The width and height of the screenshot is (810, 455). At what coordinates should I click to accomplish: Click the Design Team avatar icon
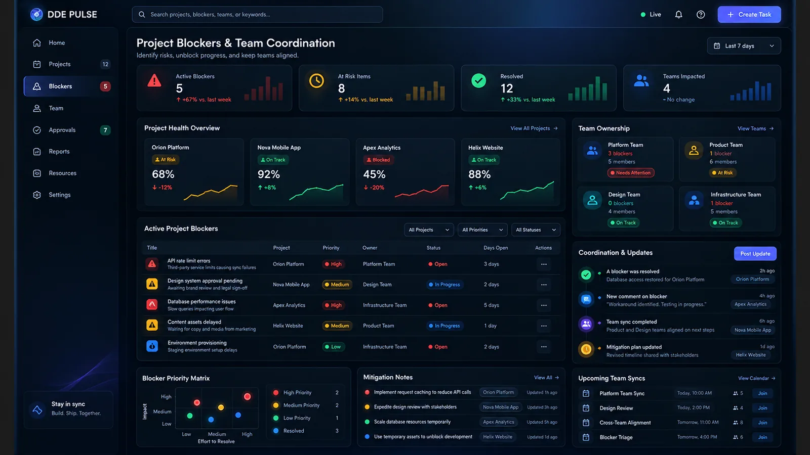click(x=592, y=200)
